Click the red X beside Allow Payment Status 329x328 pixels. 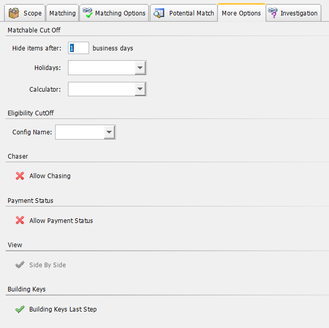point(20,220)
